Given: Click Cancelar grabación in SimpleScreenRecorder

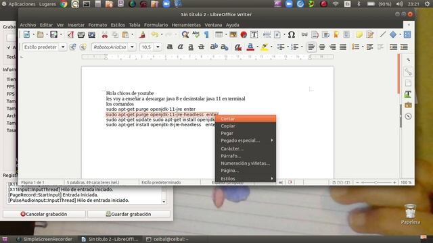Looking at the screenshot, I should pyautogui.click(x=44, y=214).
